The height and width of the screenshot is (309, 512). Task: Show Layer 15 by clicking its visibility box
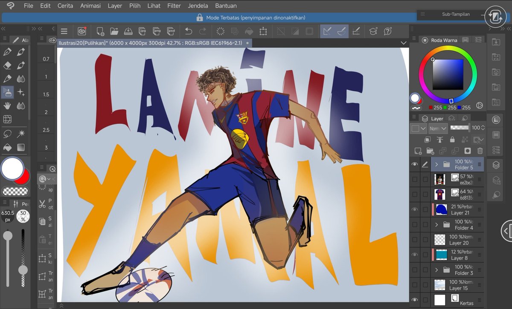(x=415, y=285)
